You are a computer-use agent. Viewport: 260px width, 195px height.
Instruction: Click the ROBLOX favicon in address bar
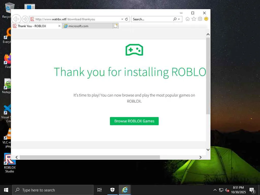coord(32,19)
